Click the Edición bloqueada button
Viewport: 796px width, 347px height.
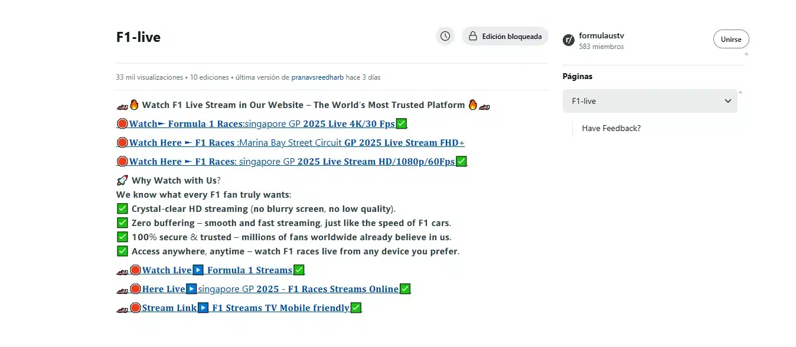coord(505,37)
